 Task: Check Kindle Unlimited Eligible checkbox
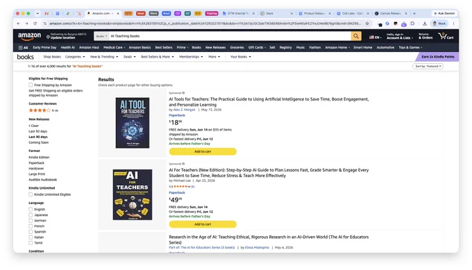[x=31, y=194]
